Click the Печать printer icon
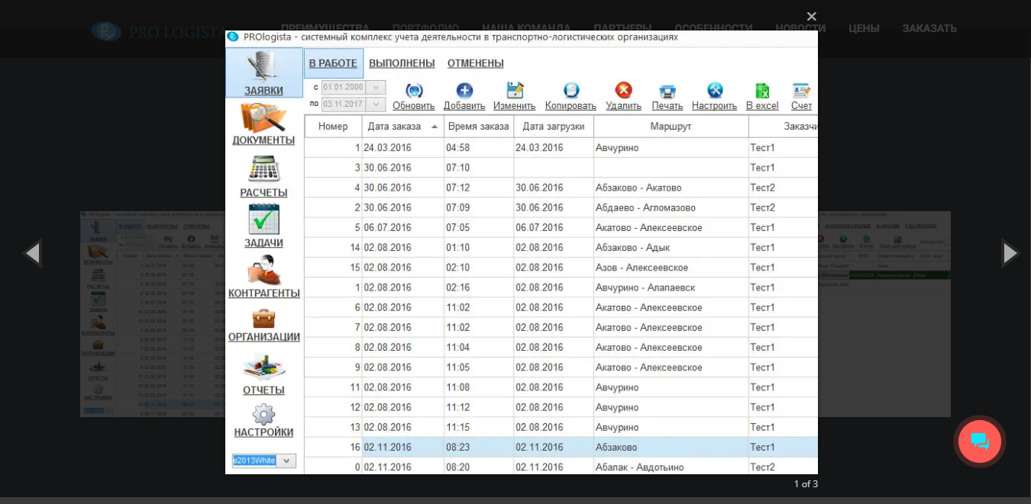This screenshot has width=1031, height=504. [667, 91]
